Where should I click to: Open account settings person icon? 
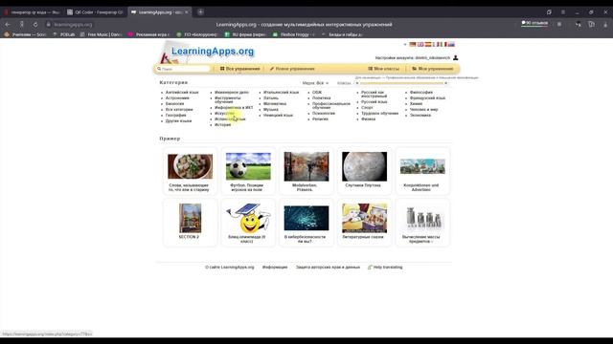(x=456, y=57)
